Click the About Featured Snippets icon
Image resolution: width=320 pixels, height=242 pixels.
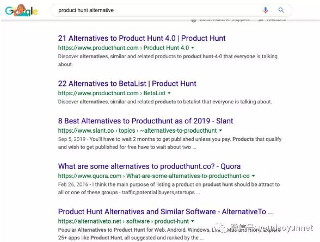pyautogui.click(x=194, y=20)
